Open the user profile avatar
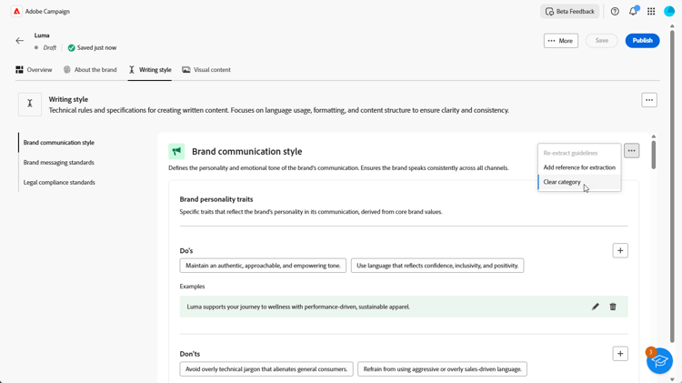This screenshot has width=682, height=383. pos(669,12)
